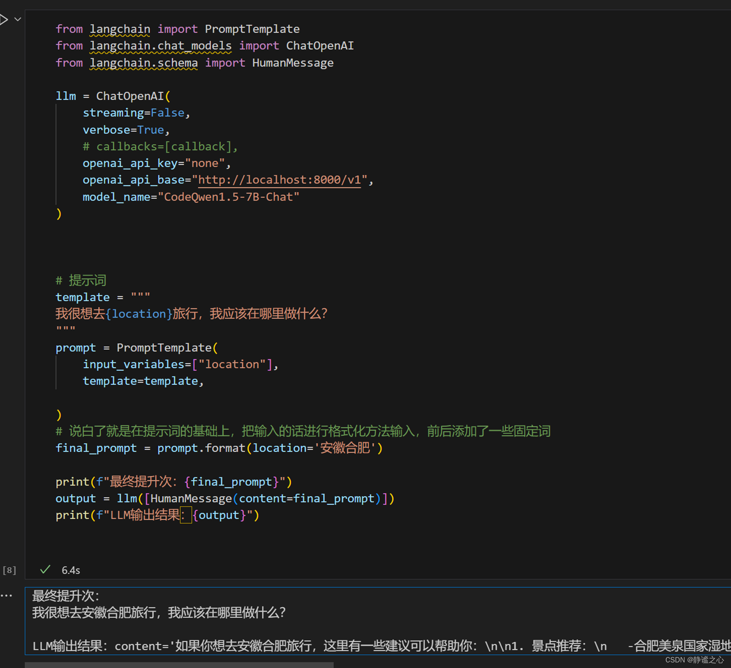This screenshot has height=668, width=731.
Task: Click the green checkmark execution status icon
Action: (x=45, y=569)
